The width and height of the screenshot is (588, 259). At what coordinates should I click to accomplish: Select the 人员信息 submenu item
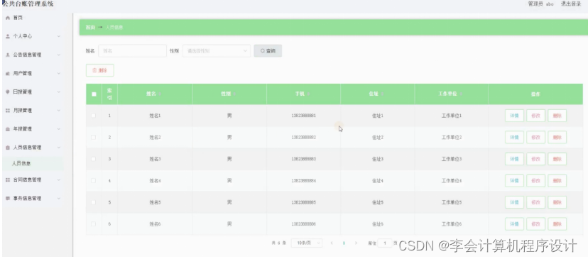(x=33, y=163)
